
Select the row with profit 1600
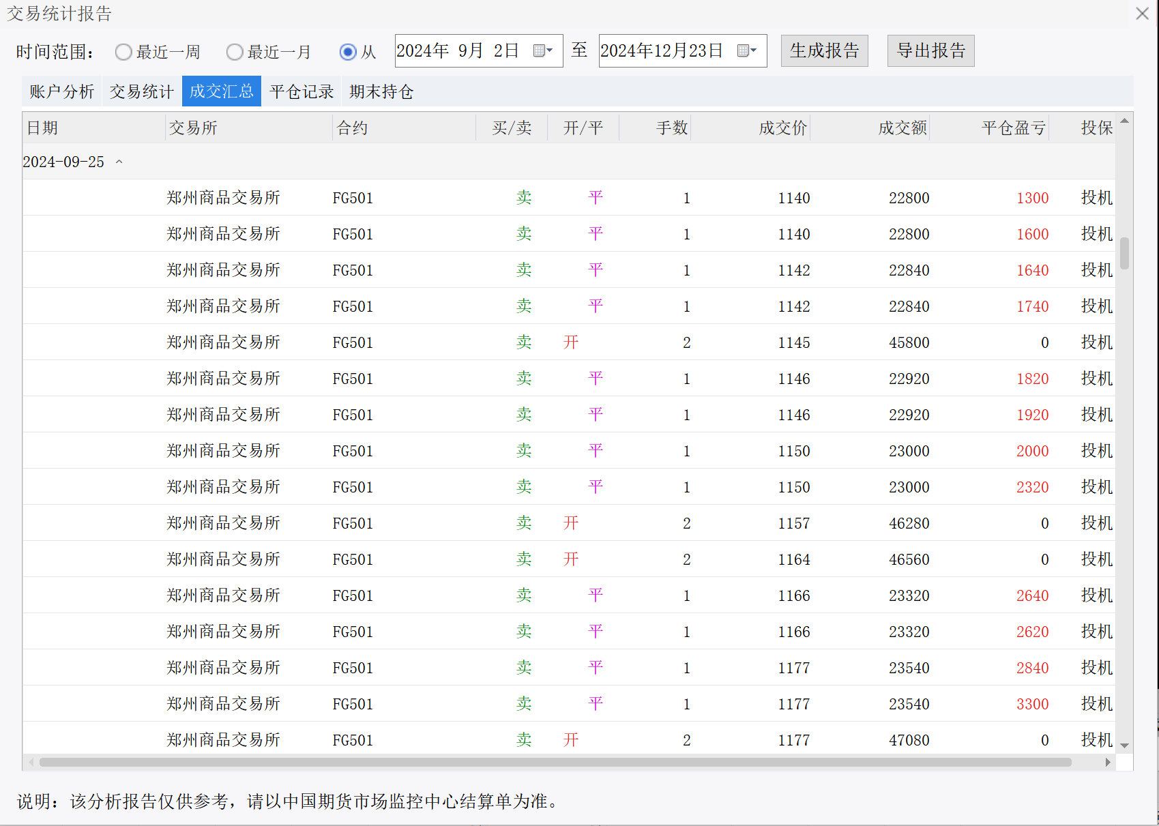569,234
